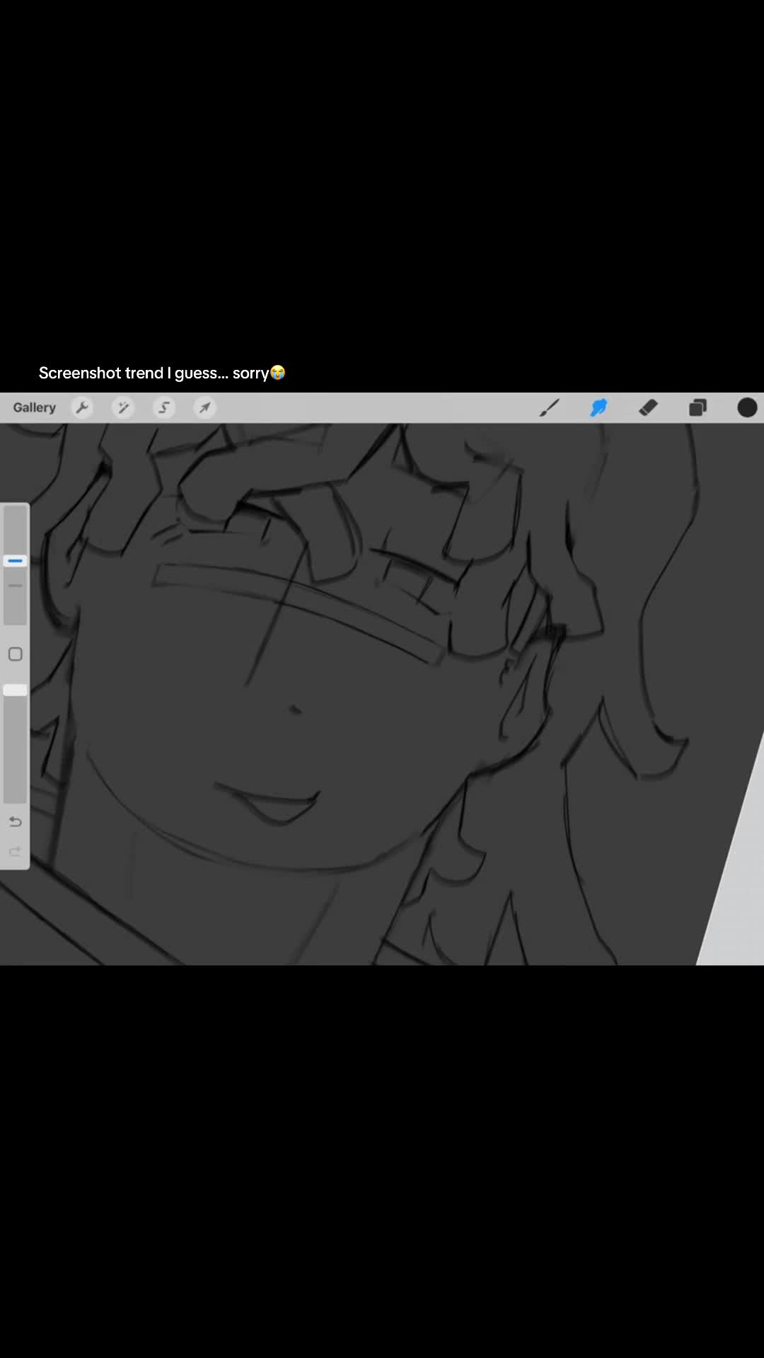Tap the greyed redo arrow in sidebar
The image size is (764, 1358).
tap(16, 852)
